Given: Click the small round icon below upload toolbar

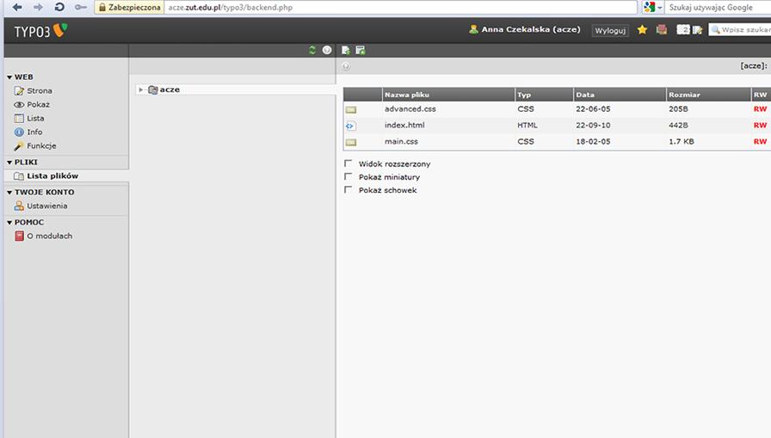Looking at the screenshot, I should pyautogui.click(x=346, y=66).
